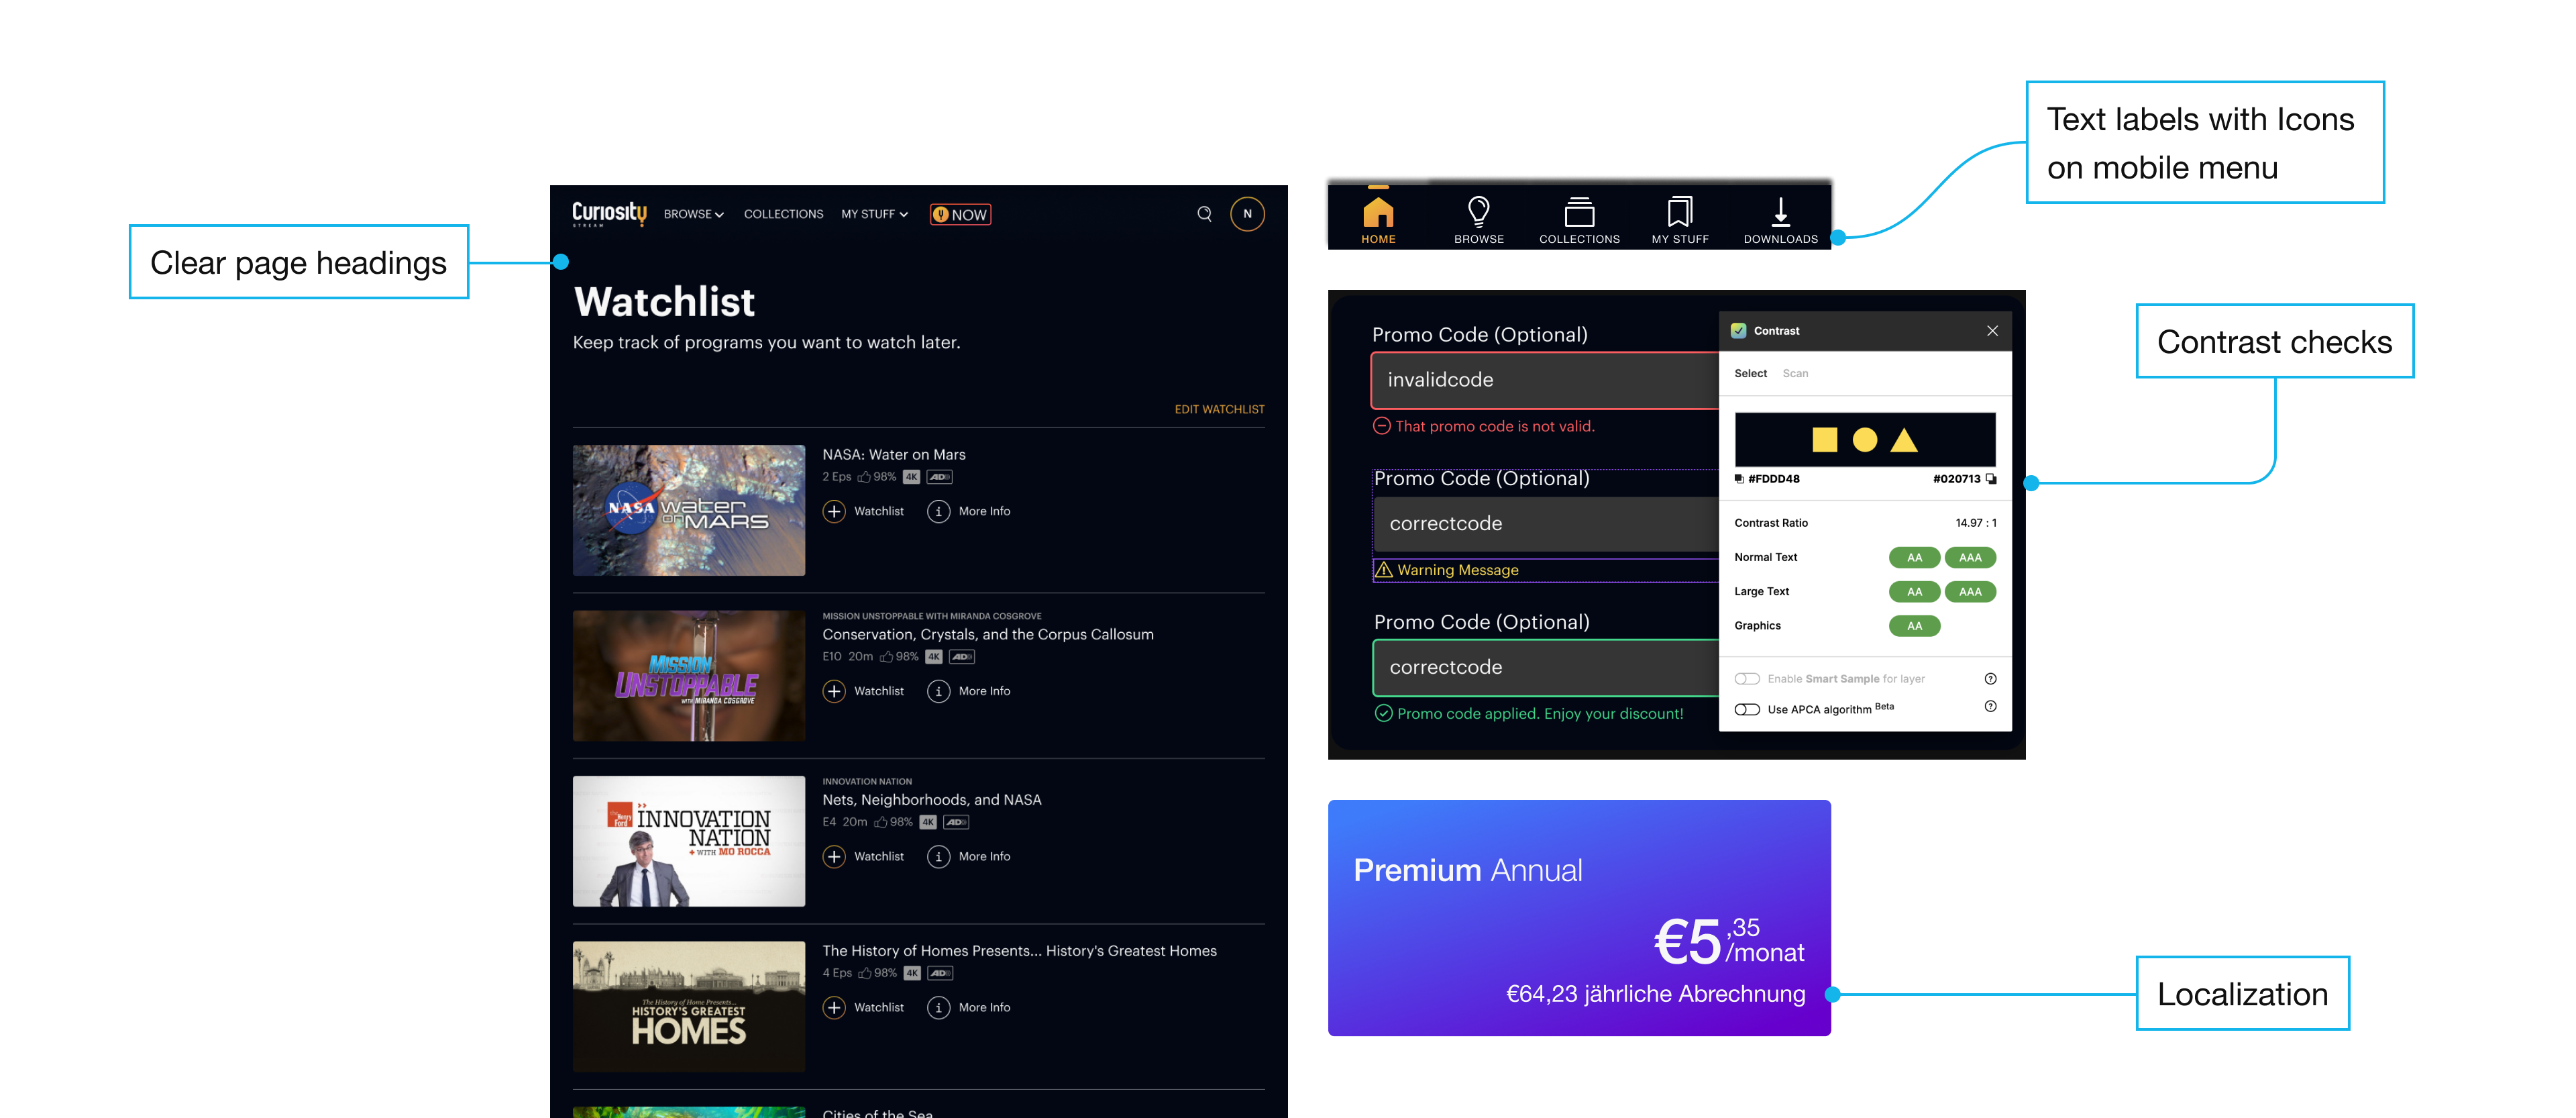The width and height of the screenshot is (2576, 1118).
Task: Tap the Downloads arrow icon
Action: point(1780,212)
